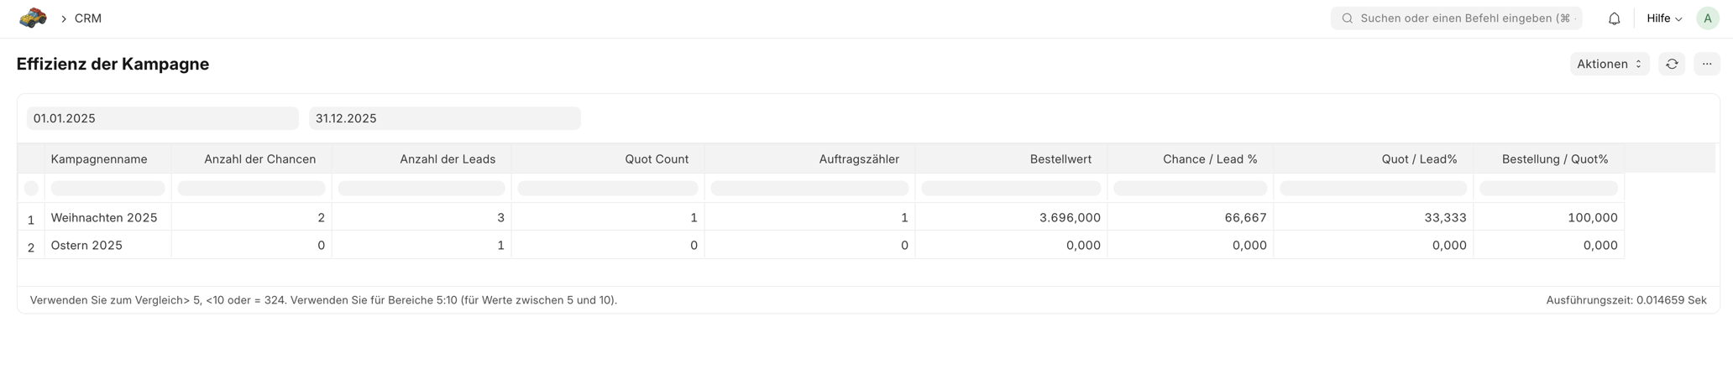Select the Ostern 2025 row cell
Viewport: 1733px width, 374px height.
[x=86, y=246]
